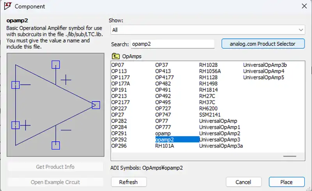Close the Component dialog window

coord(304,6)
